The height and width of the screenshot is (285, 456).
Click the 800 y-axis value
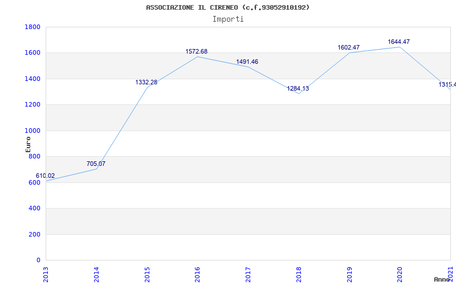coord(34,157)
